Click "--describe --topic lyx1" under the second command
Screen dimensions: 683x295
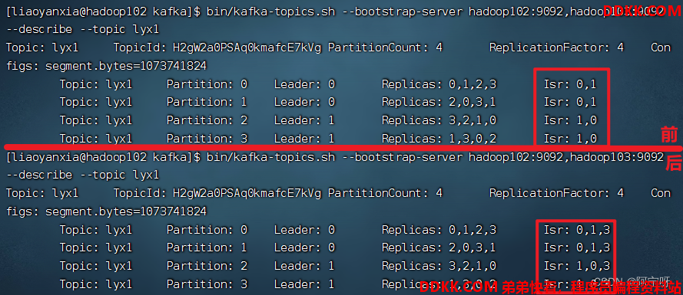83,175
